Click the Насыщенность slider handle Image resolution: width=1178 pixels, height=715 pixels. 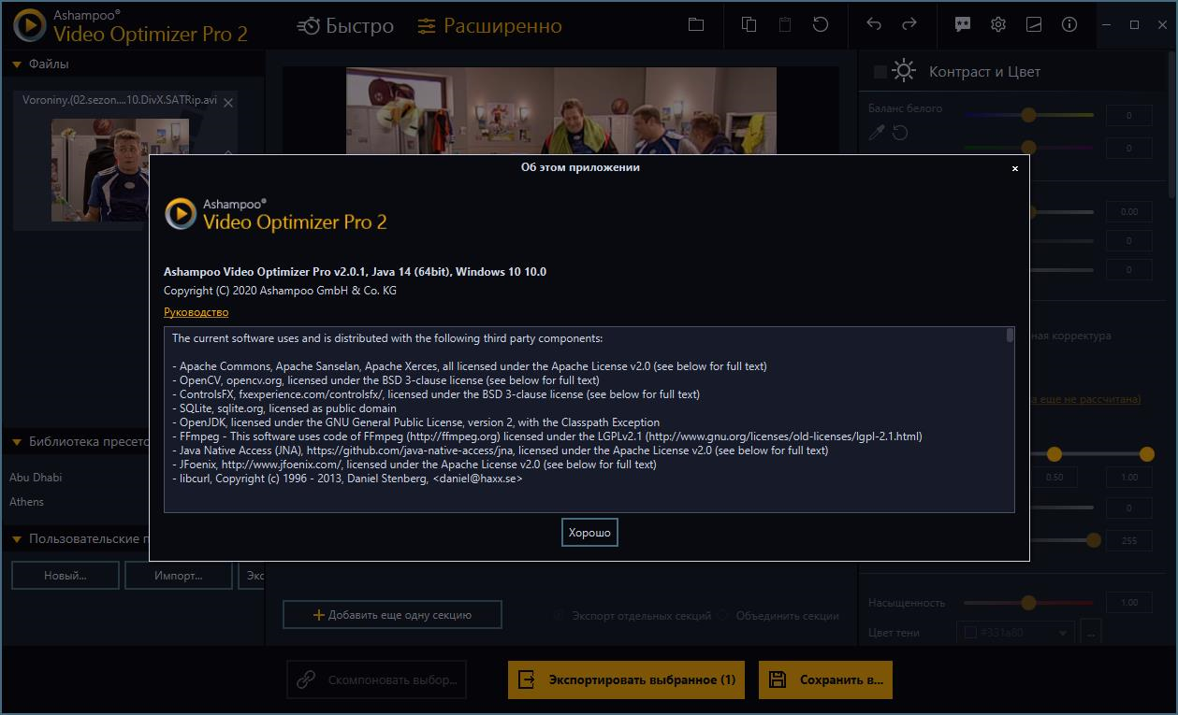(x=1028, y=603)
